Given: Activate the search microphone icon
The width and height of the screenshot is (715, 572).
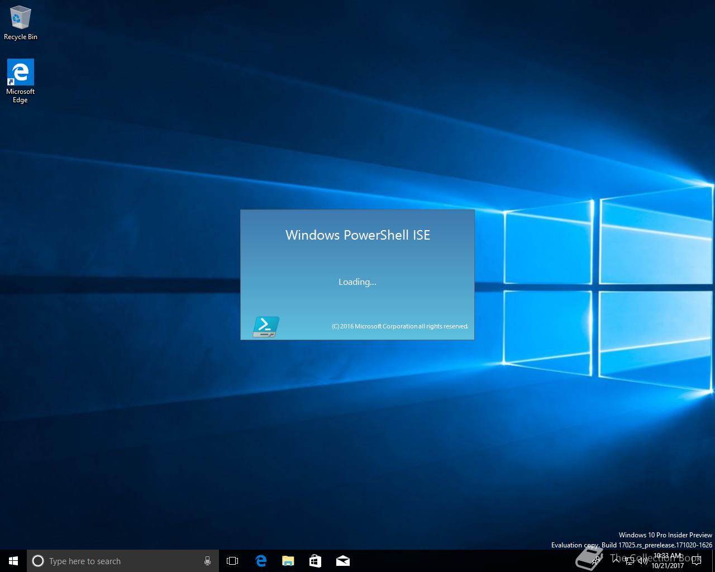Looking at the screenshot, I should pos(207,561).
